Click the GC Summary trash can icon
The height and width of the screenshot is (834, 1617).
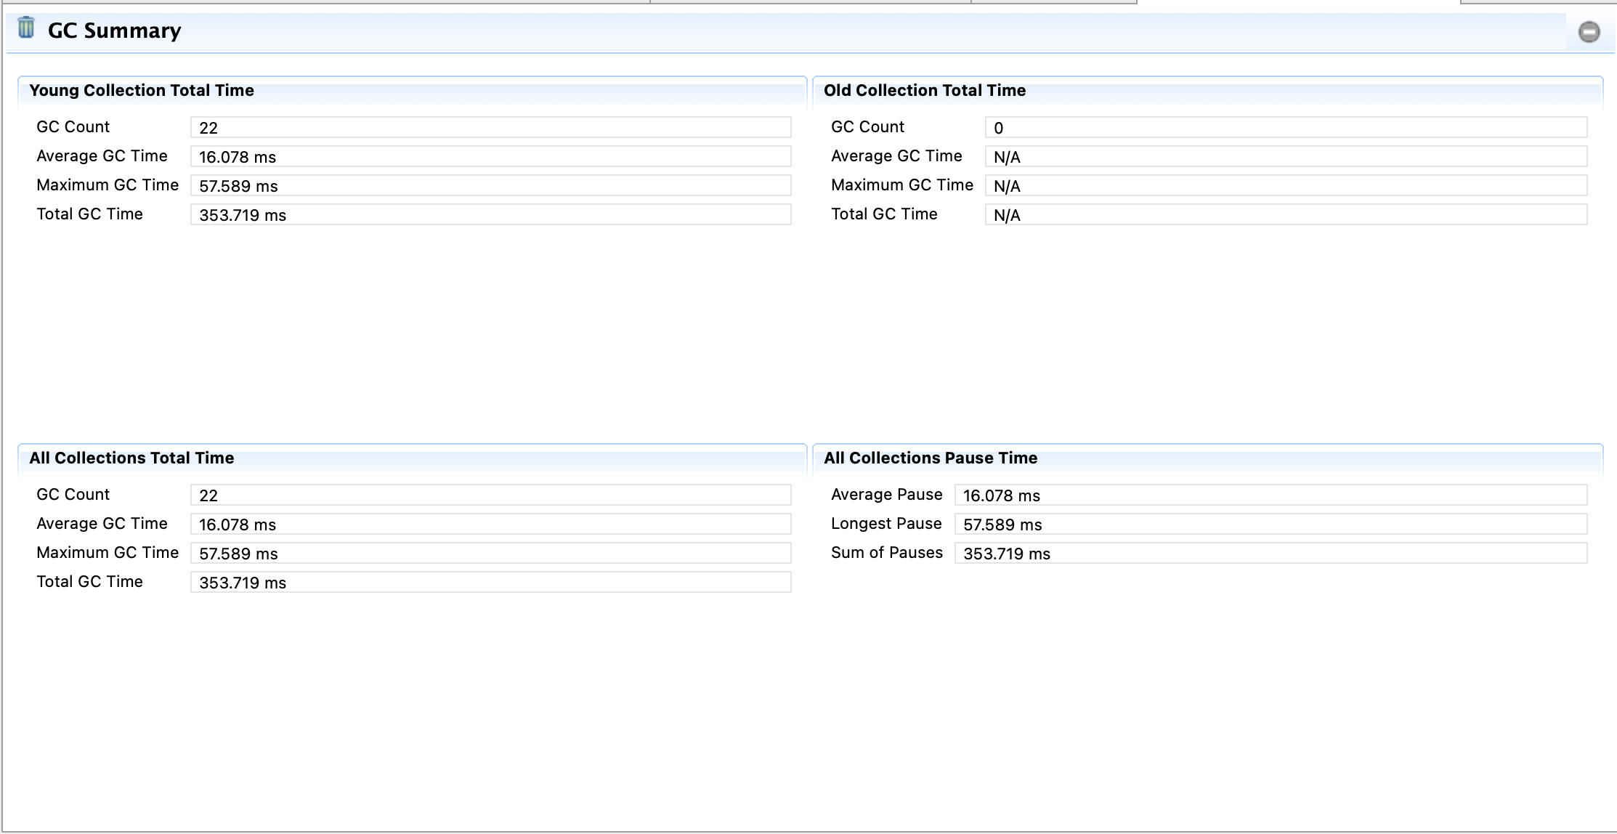[x=26, y=28]
